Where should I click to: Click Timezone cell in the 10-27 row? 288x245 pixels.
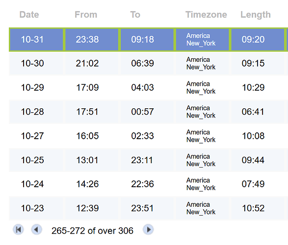coord(202,136)
